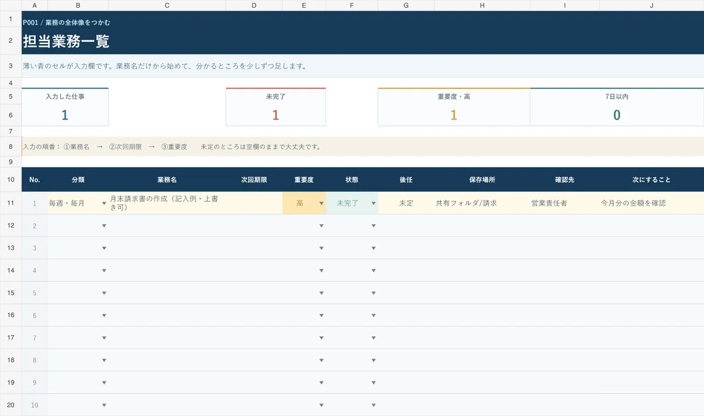Expand the 重要度 dropdown arrow in row 14

pyautogui.click(x=321, y=271)
